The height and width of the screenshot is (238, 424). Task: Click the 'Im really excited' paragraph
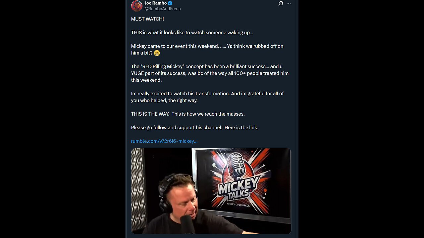pyautogui.click(x=207, y=97)
